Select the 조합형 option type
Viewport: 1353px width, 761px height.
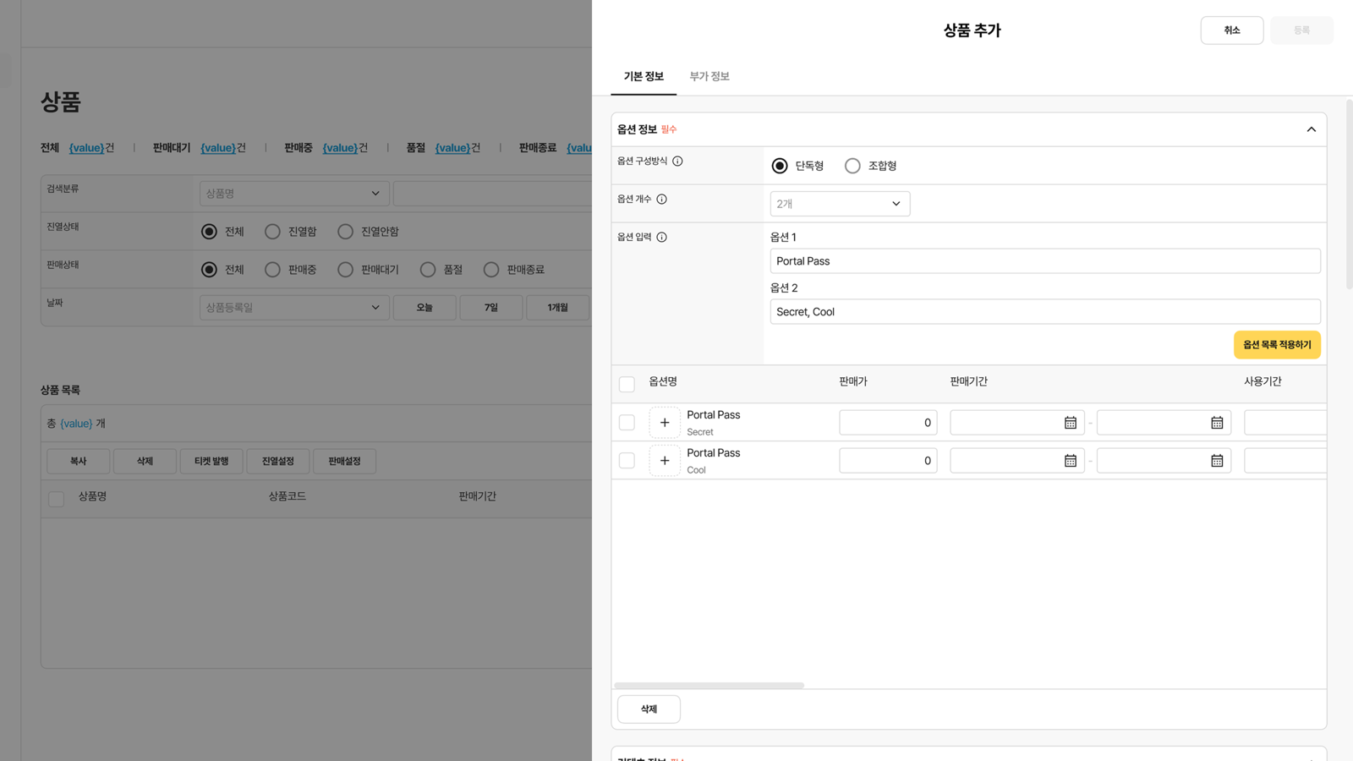click(x=852, y=166)
